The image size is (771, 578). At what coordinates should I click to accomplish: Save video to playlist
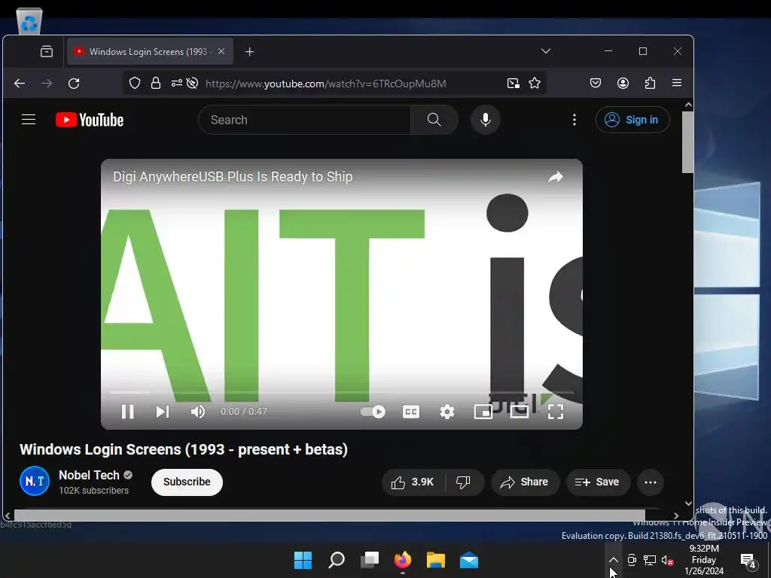tap(597, 482)
